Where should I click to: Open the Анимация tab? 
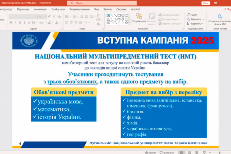point(40,9)
